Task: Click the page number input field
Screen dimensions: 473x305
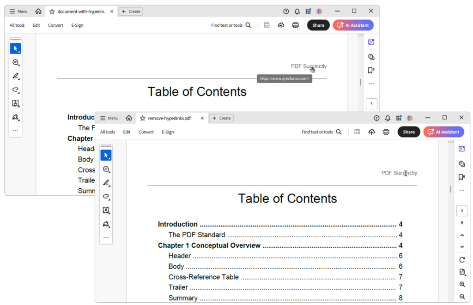Action: click(x=462, y=210)
